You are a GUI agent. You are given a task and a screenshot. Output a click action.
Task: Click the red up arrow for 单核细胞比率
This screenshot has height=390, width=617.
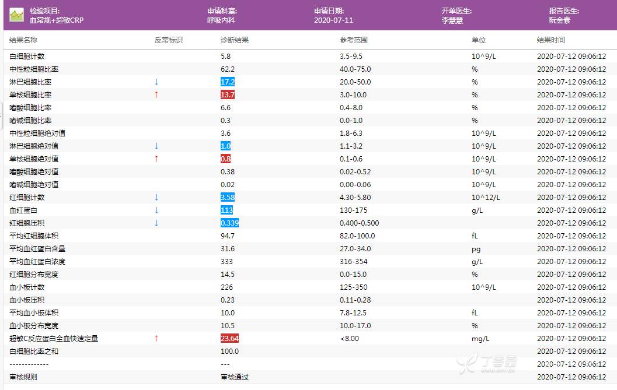156,95
